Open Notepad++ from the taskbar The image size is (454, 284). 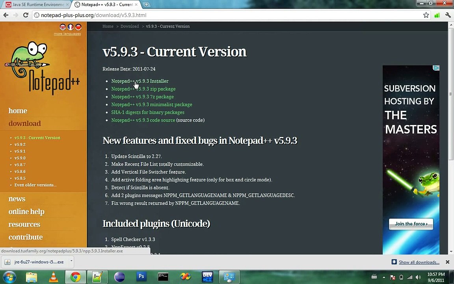point(97,277)
